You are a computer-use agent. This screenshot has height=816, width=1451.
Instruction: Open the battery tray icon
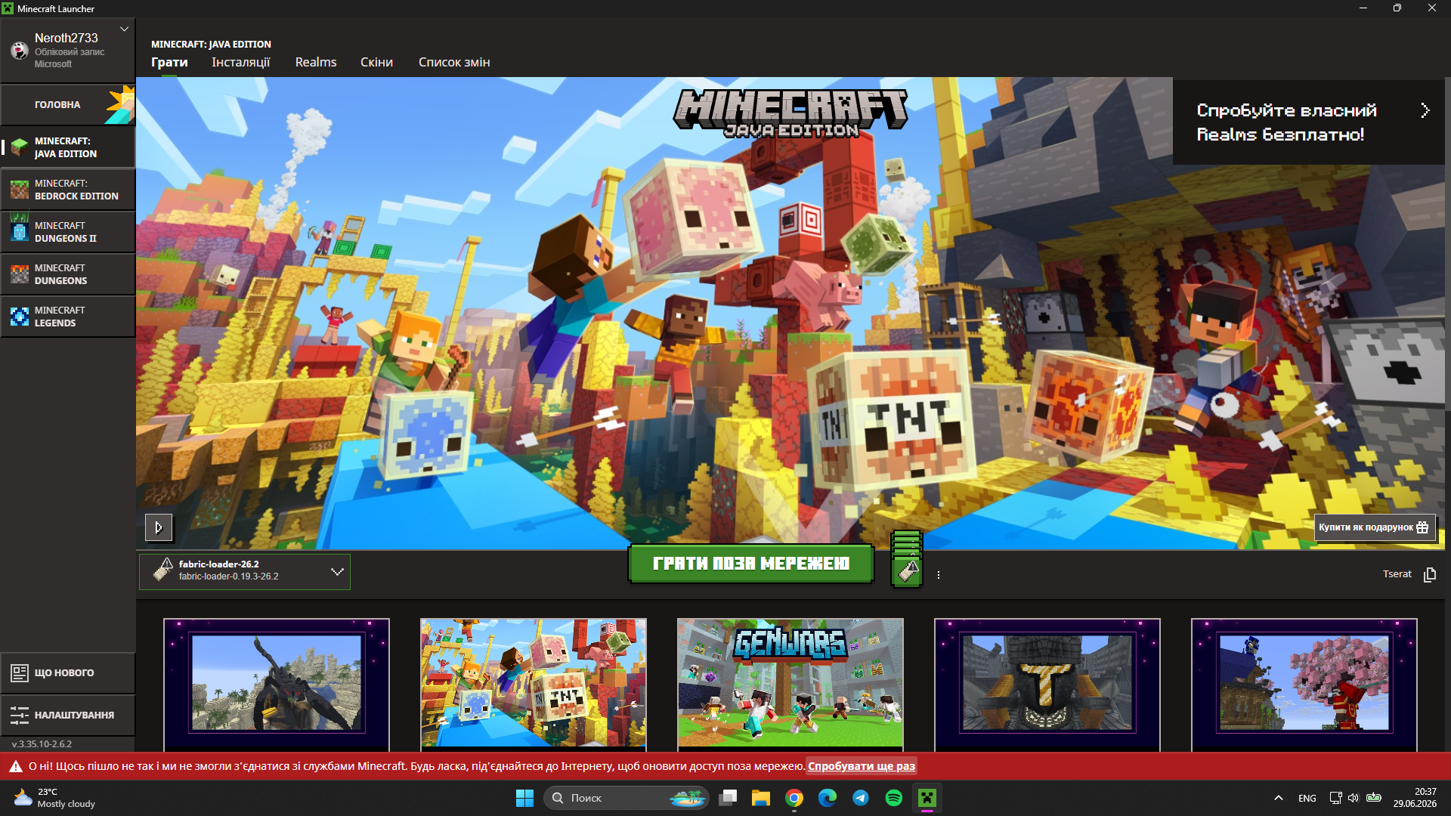click(x=1374, y=798)
